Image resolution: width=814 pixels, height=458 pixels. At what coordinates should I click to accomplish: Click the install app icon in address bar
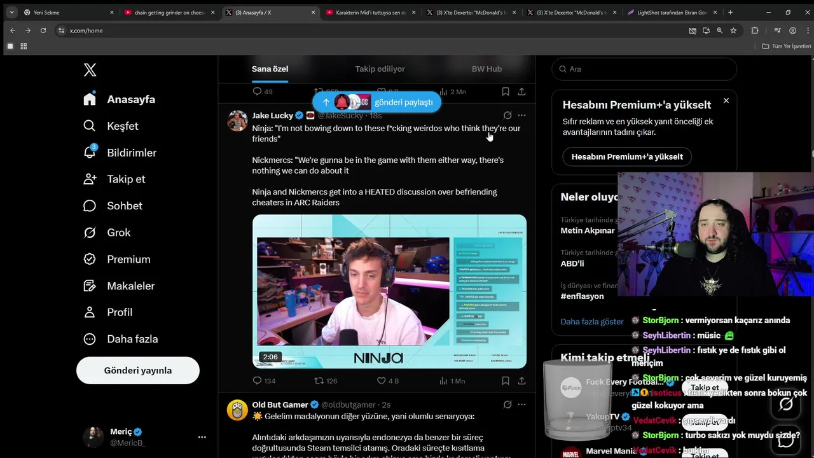tap(706, 31)
